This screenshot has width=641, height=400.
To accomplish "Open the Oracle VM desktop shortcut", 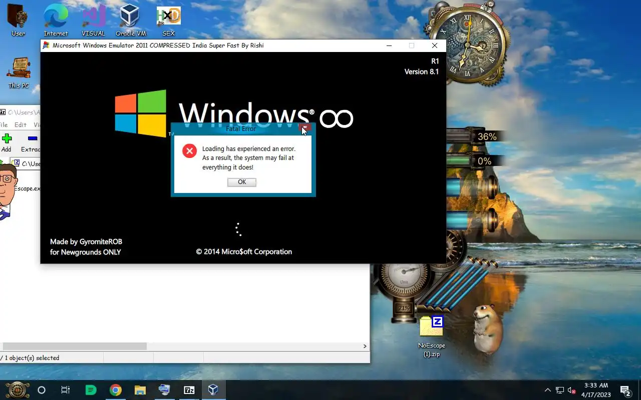I will point(131,20).
